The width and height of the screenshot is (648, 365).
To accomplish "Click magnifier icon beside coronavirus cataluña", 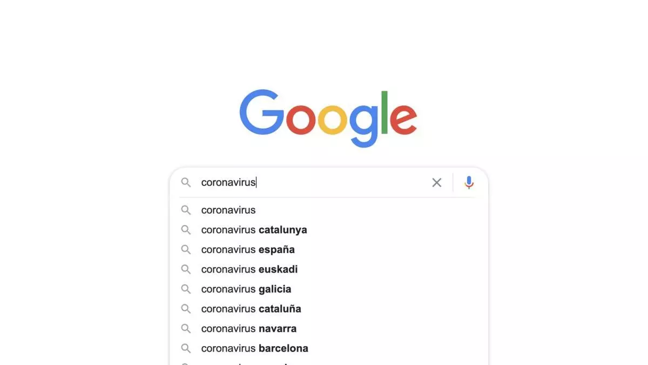I will pyautogui.click(x=186, y=309).
